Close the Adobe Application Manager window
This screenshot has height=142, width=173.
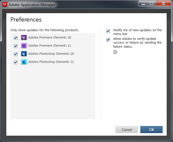click(163, 3)
